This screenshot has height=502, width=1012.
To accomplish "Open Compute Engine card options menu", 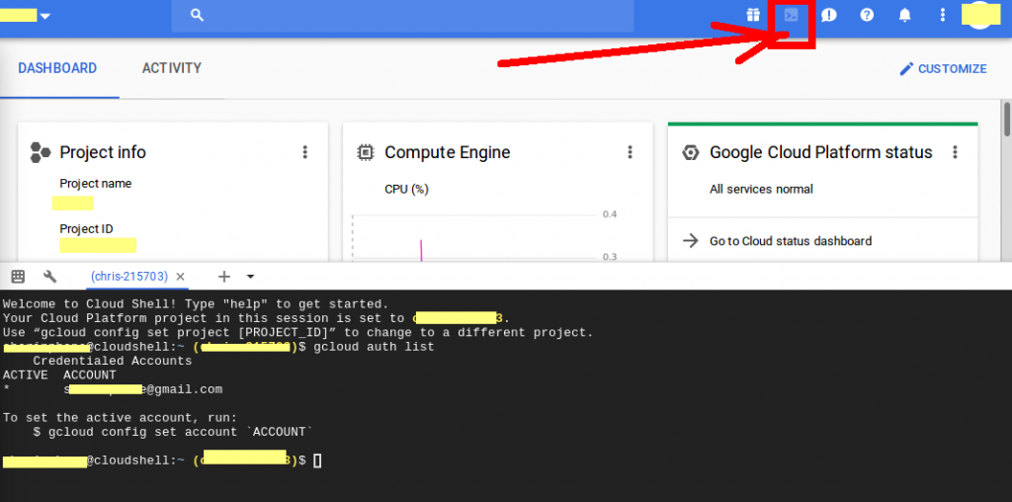I will coord(630,152).
